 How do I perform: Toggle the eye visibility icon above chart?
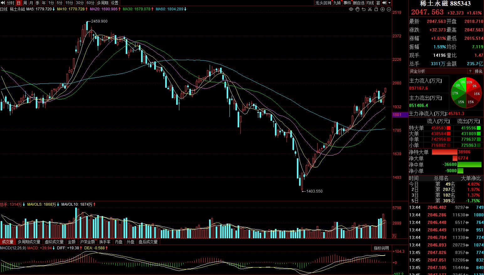pos(351,9)
